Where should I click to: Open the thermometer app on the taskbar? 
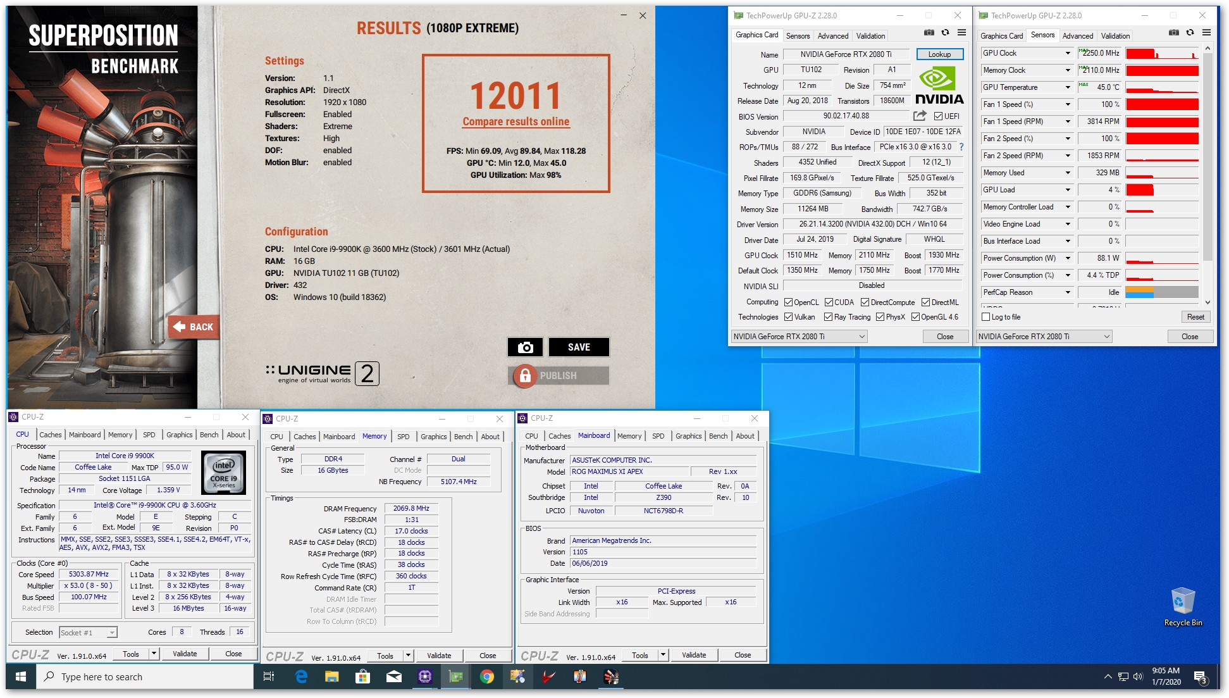pyautogui.click(x=579, y=676)
